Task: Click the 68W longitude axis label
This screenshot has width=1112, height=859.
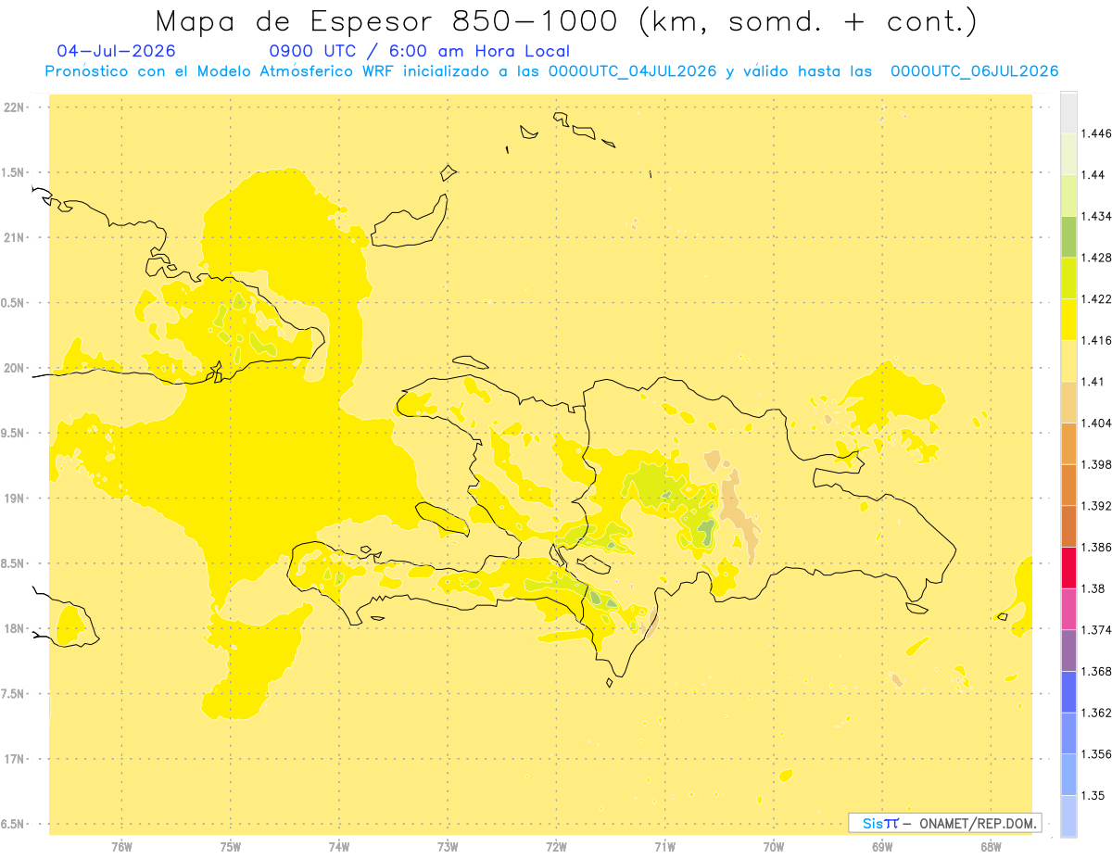Action: [x=991, y=847]
